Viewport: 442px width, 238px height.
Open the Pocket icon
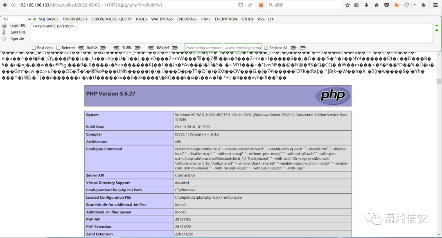[x=387, y=5]
